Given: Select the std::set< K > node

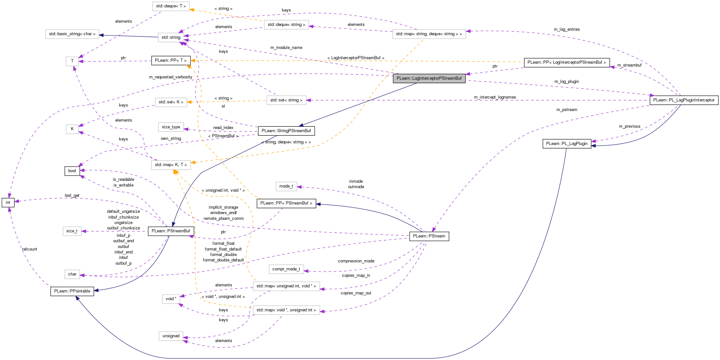Looking at the screenshot, I should [171, 102].
